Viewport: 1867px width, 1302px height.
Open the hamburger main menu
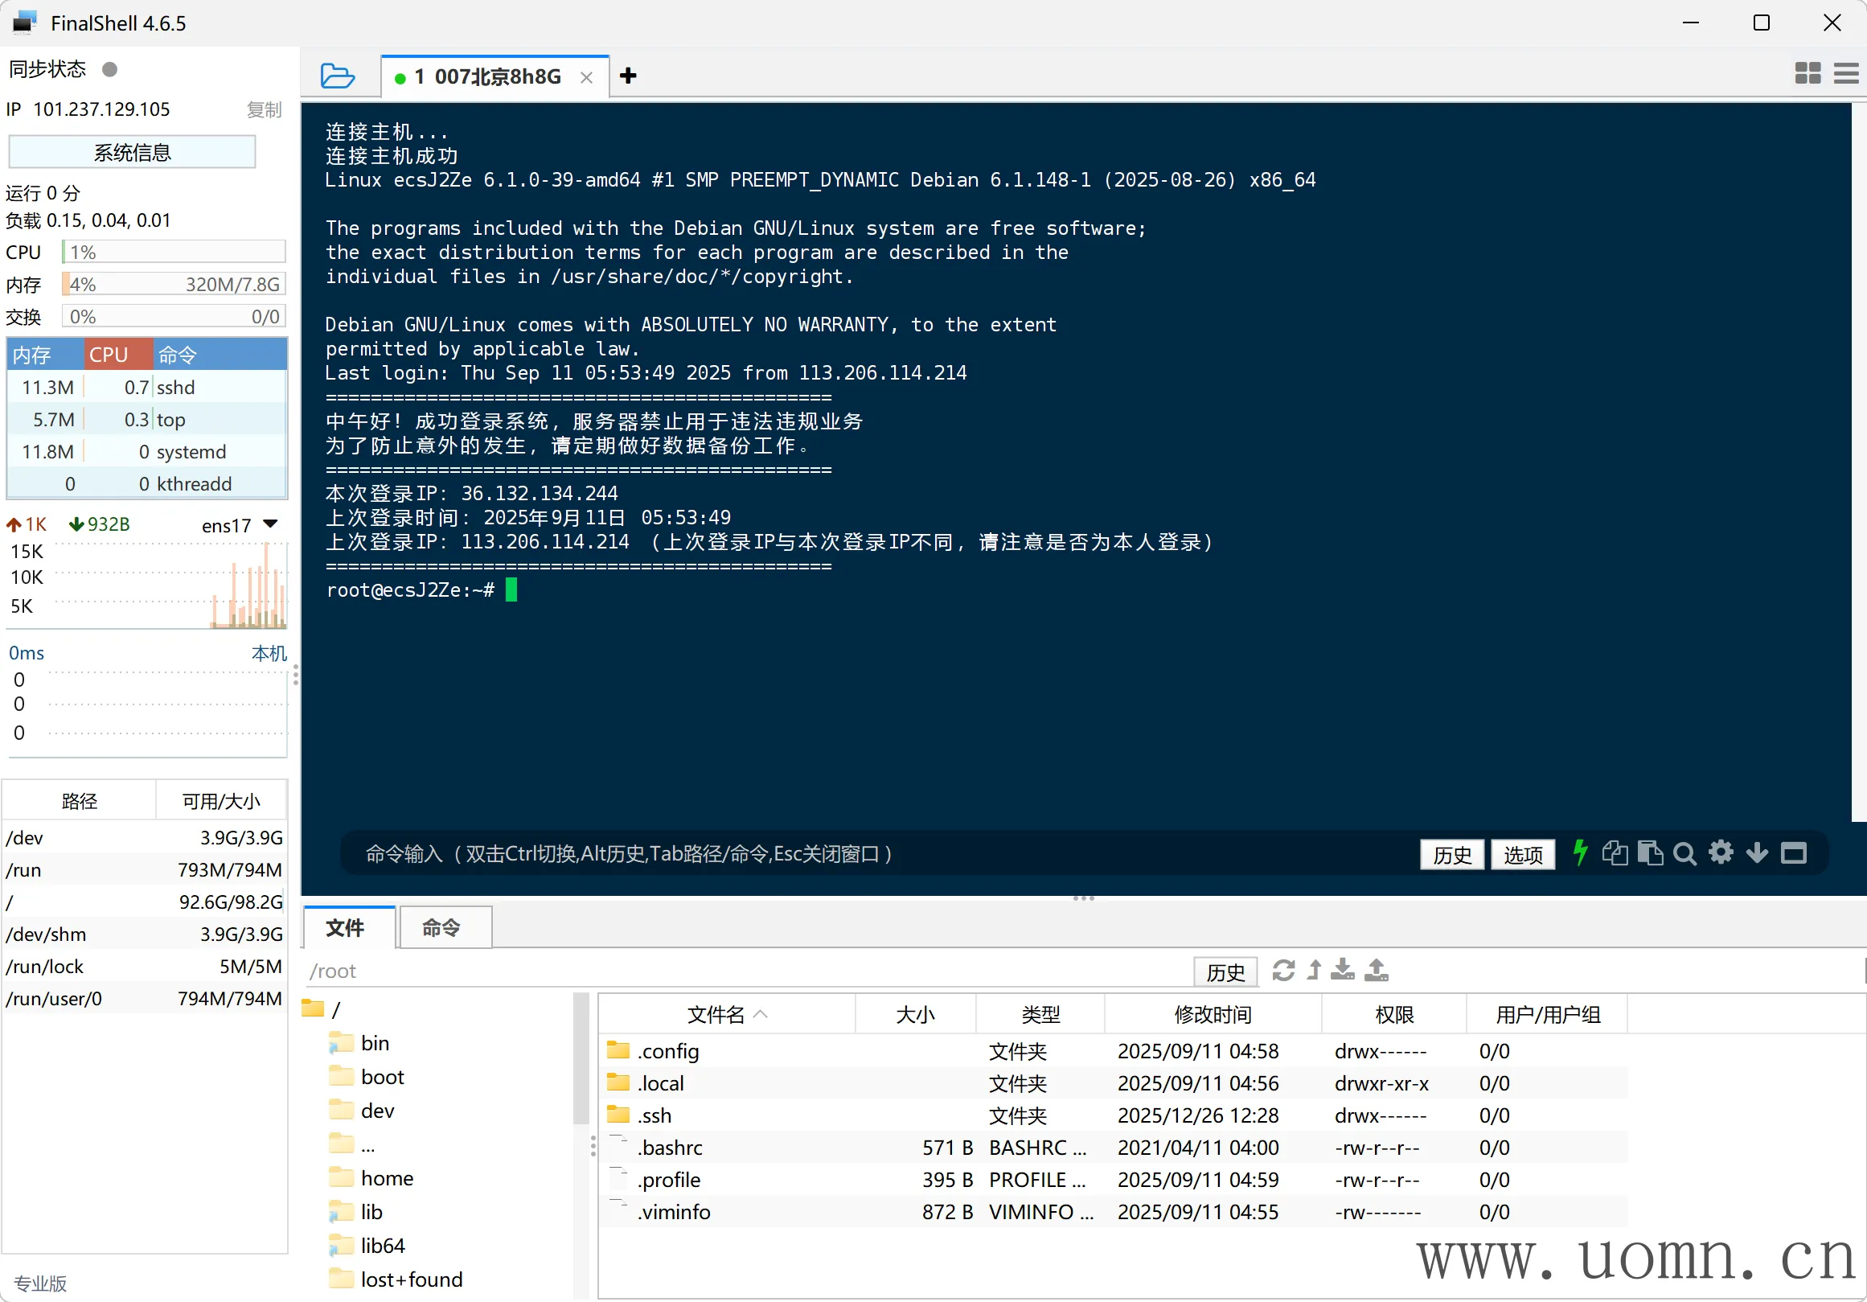[x=1846, y=73]
